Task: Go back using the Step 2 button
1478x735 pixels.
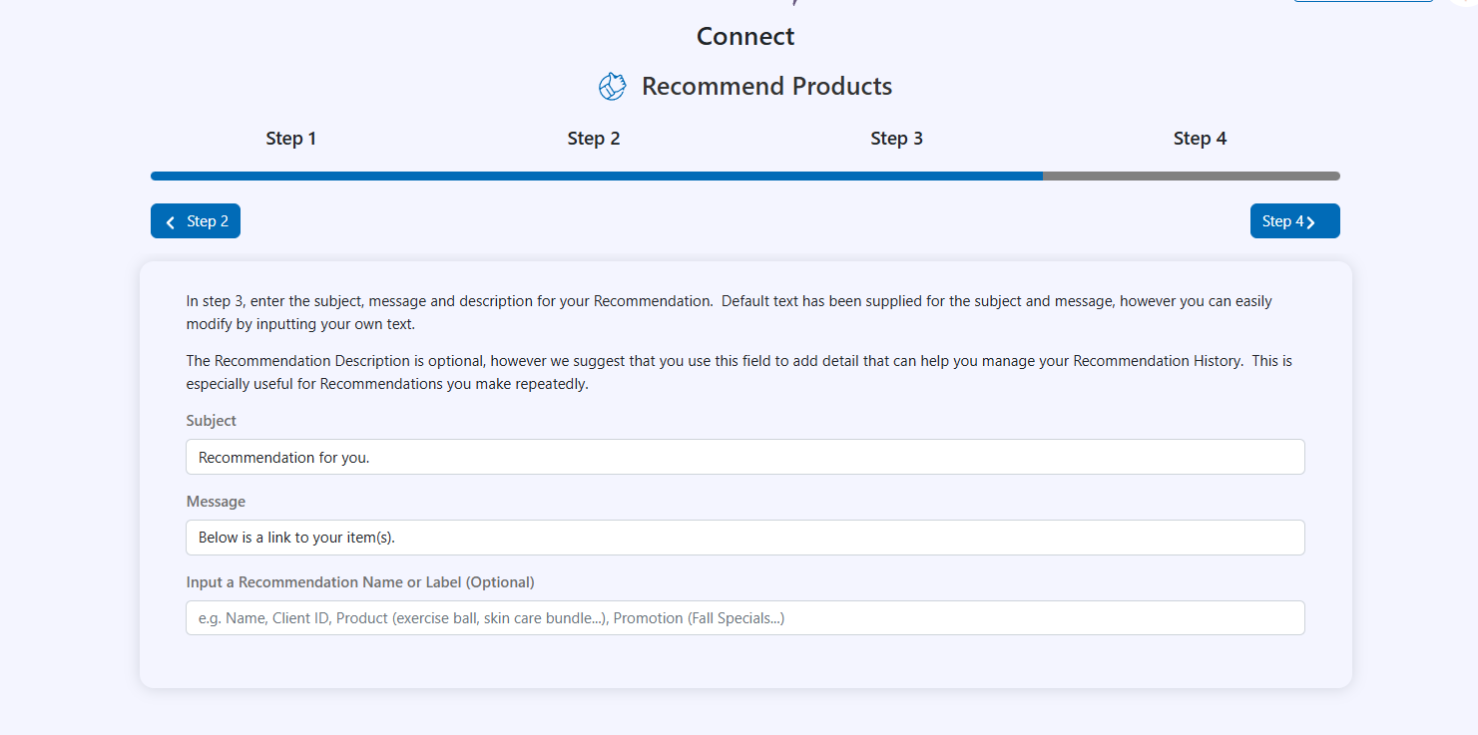Action: point(196,221)
